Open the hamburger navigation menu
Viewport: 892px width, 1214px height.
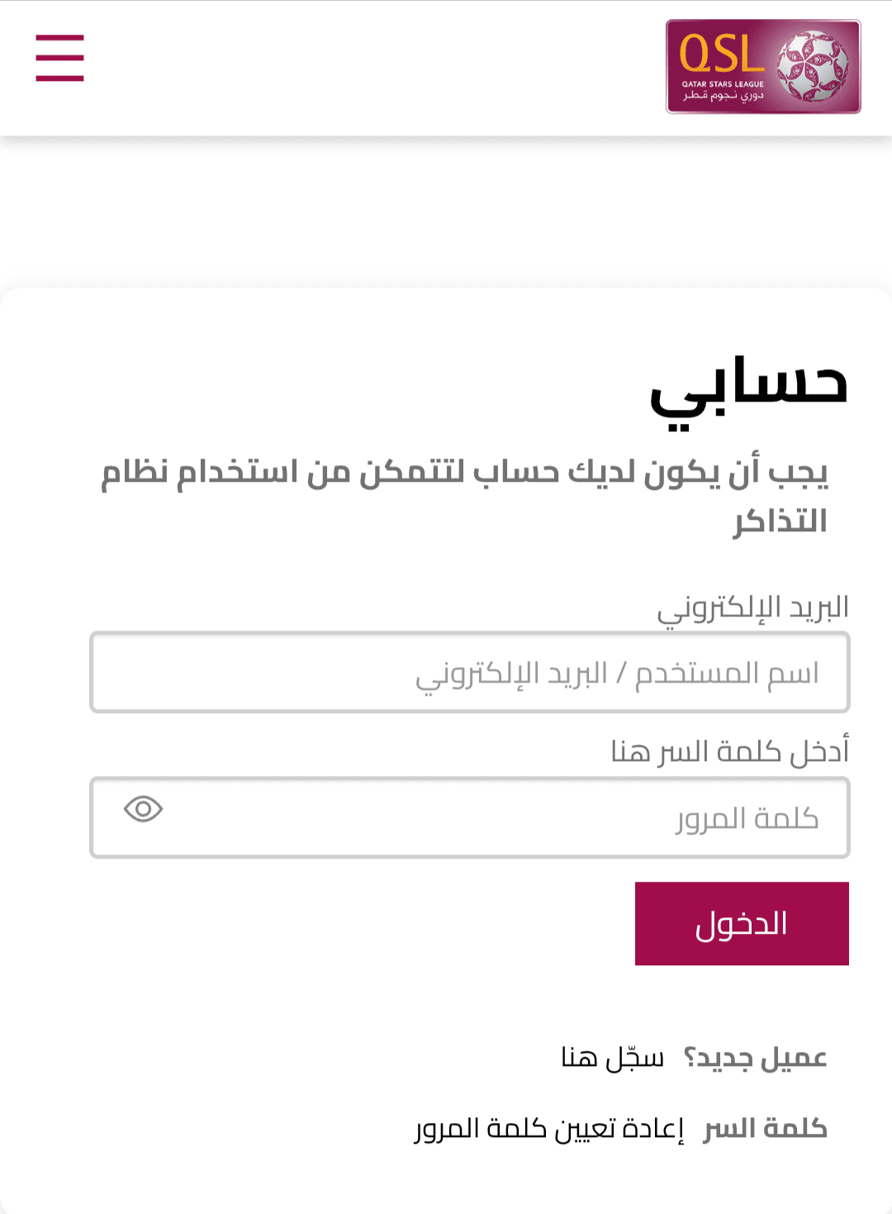(59, 58)
